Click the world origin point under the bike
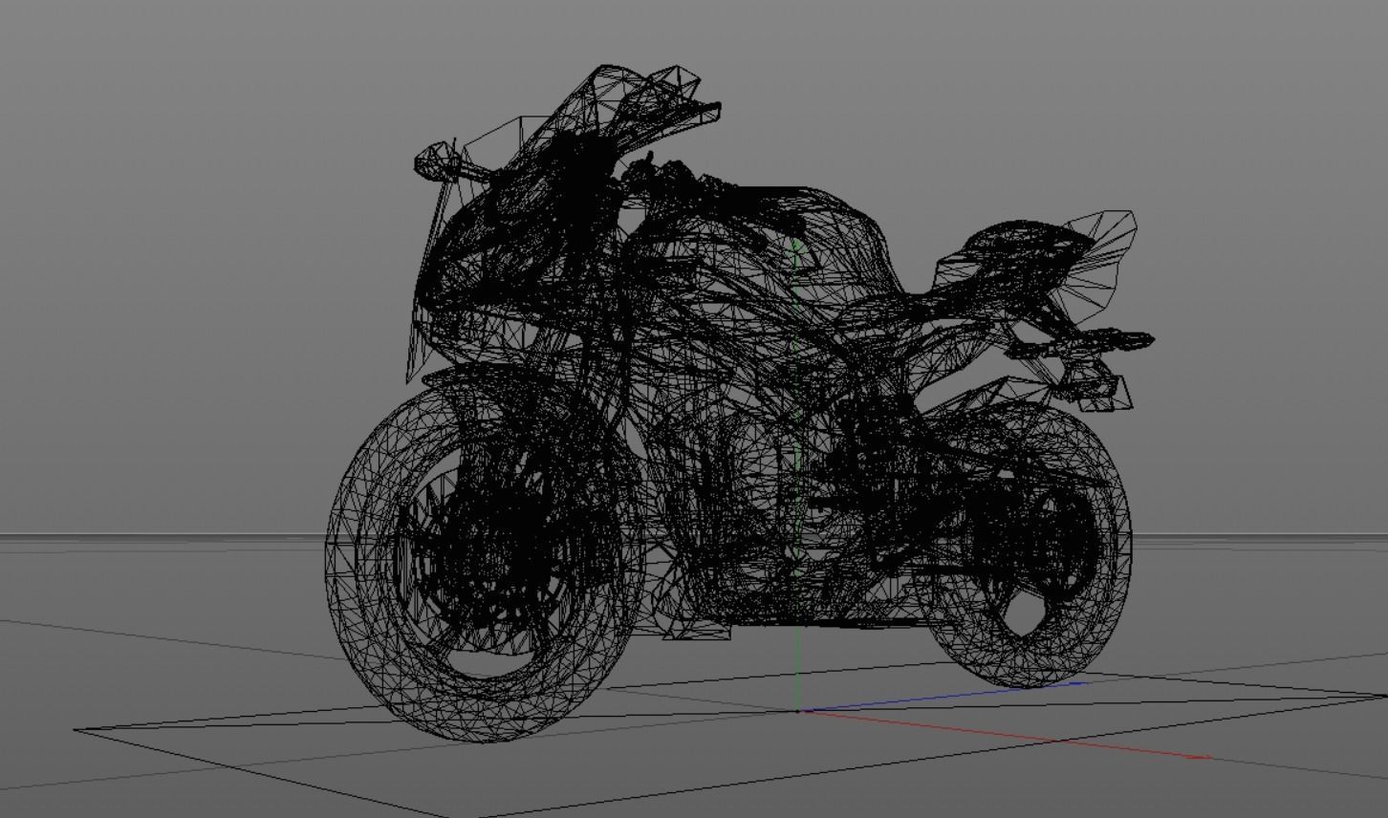The height and width of the screenshot is (818, 1388). (798, 711)
